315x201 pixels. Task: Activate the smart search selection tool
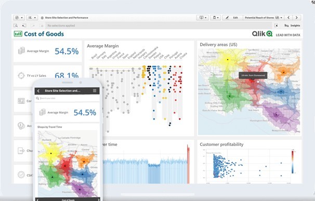click(x=16, y=25)
